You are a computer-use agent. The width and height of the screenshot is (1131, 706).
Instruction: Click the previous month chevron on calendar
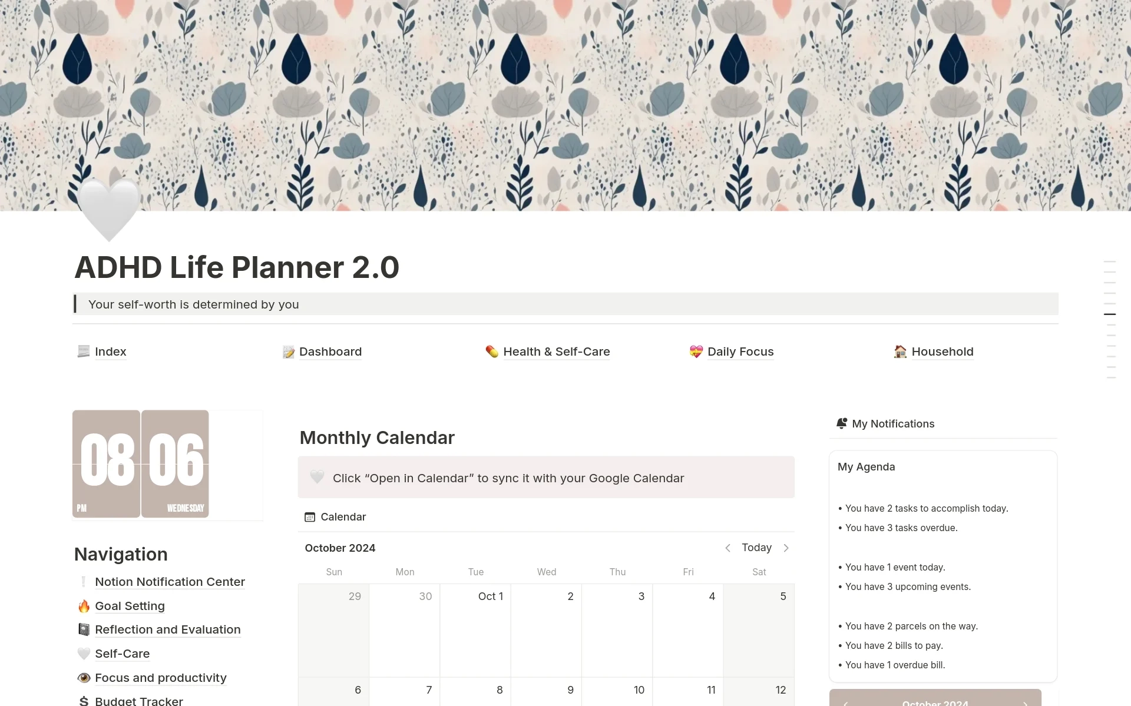click(727, 548)
